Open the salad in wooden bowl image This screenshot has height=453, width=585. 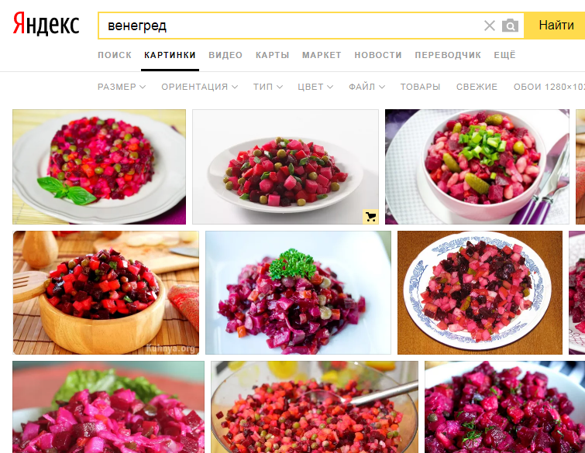click(x=106, y=293)
